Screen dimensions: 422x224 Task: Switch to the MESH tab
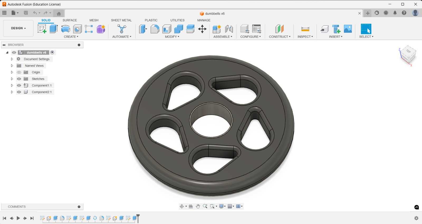coord(94,20)
